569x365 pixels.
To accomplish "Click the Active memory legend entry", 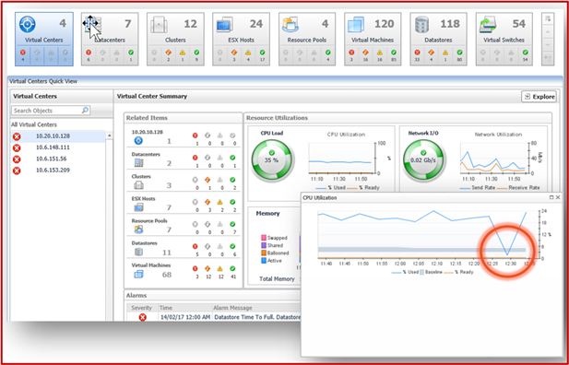I will [271, 261].
